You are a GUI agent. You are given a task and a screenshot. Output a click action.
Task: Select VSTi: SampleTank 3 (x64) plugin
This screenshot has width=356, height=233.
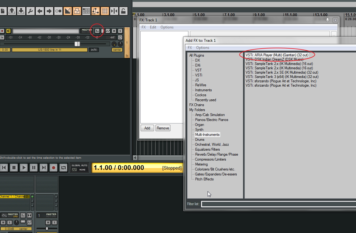282,77
